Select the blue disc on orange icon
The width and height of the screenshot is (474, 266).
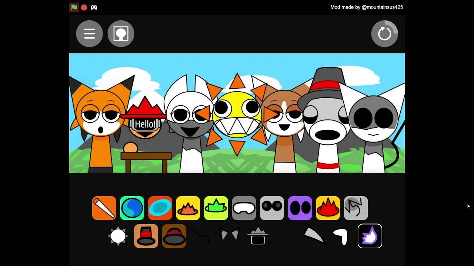click(160, 208)
